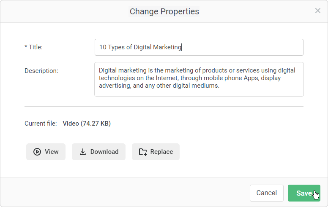Click the 'Title:' field label

click(36, 47)
